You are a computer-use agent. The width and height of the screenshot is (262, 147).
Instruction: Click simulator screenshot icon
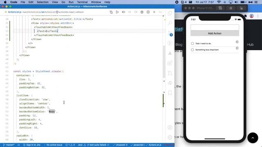220,8
